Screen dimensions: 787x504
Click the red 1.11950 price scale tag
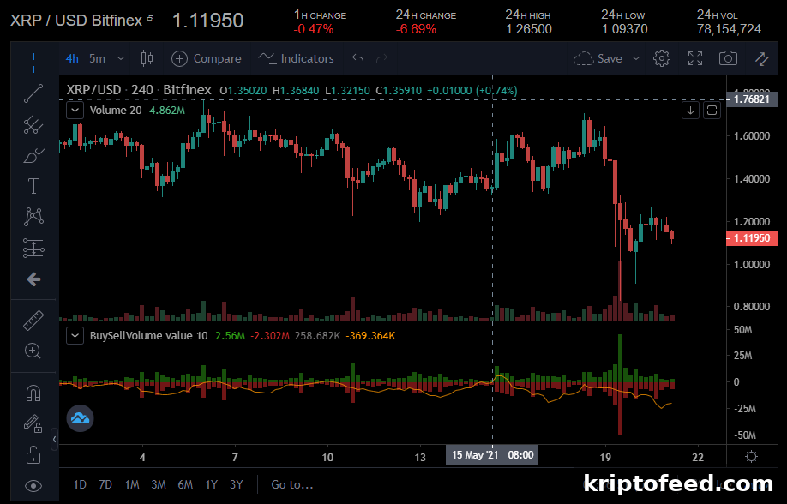click(751, 238)
